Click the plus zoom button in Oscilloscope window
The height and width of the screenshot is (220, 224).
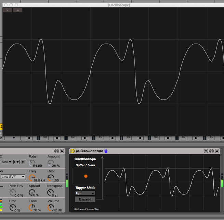tap(18, 10)
